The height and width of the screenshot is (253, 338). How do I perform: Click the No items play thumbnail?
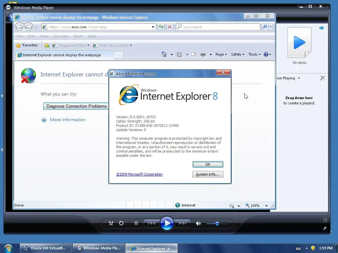(299, 42)
